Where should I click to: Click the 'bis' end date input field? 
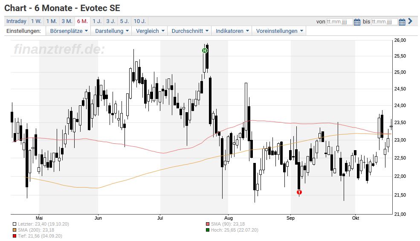(x=384, y=22)
